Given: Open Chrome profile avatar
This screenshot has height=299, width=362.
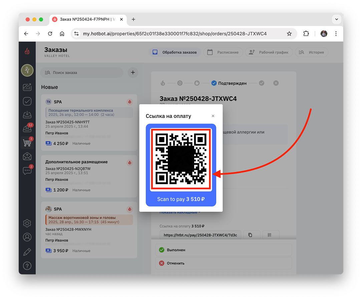Looking at the screenshot, I should point(324,34).
